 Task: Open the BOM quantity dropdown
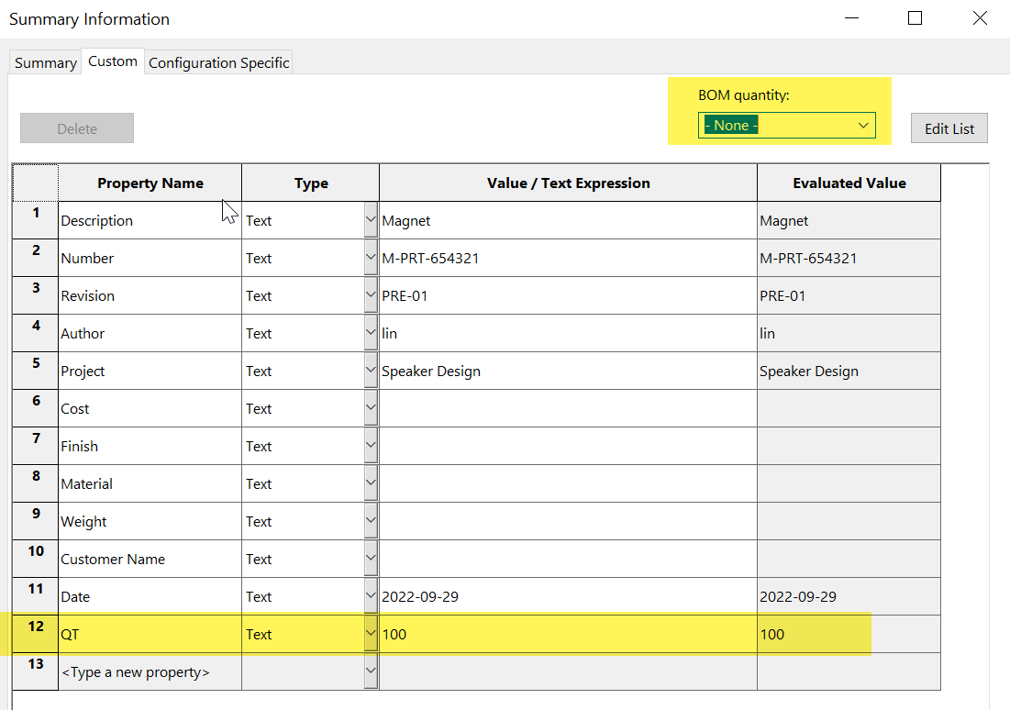point(862,125)
